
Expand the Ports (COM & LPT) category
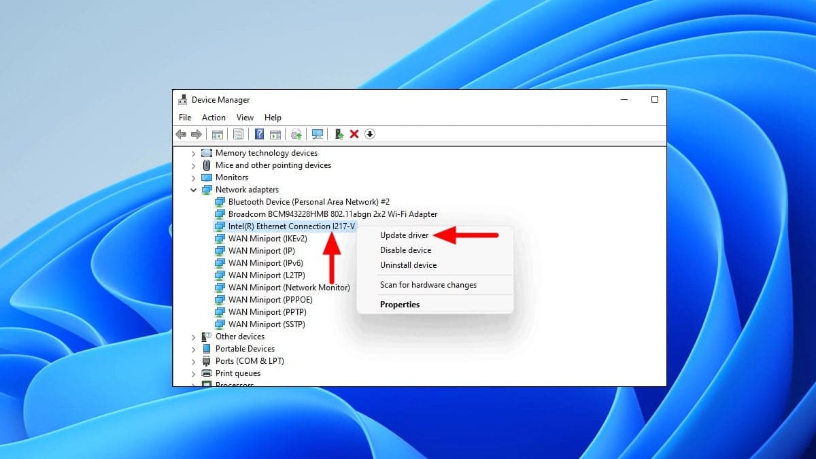(193, 360)
